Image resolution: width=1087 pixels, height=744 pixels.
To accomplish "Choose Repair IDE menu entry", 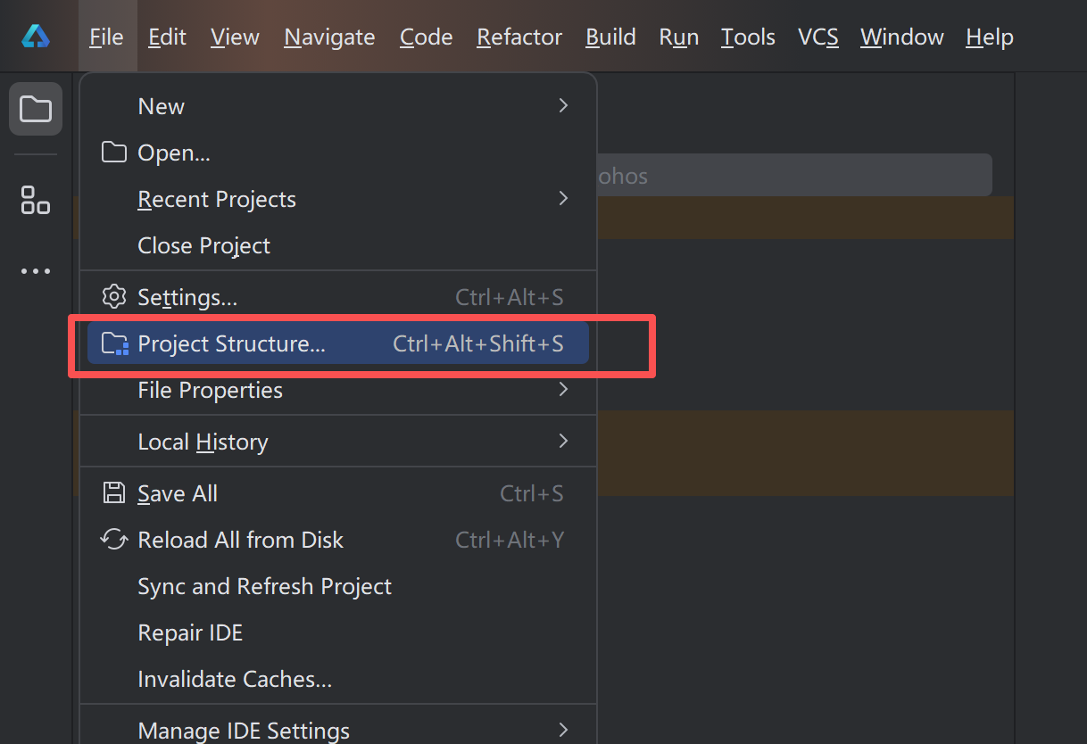I will (x=338, y=632).
